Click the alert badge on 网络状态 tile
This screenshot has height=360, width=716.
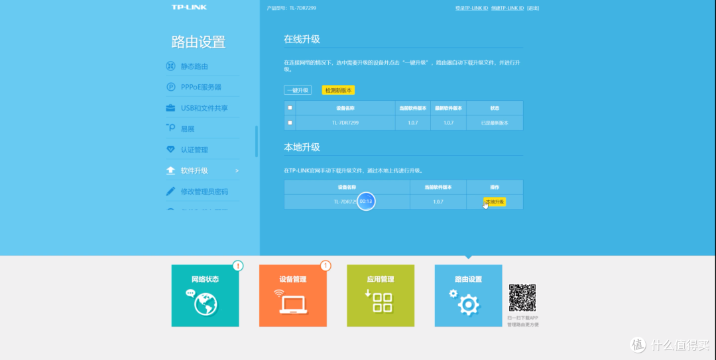pos(237,265)
